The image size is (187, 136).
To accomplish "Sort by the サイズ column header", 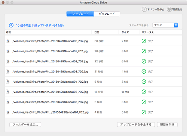I will pos(125,32).
